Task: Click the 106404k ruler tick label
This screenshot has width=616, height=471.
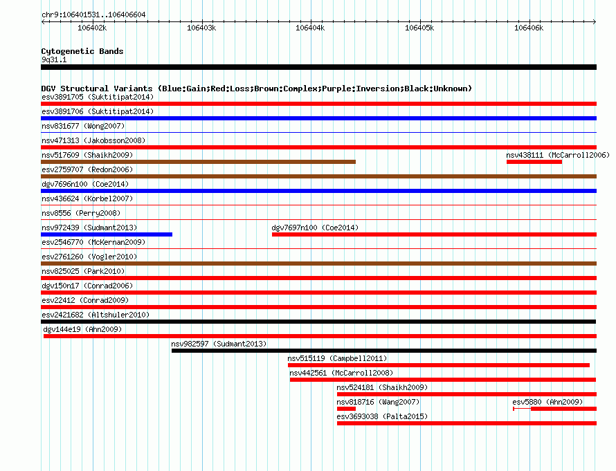Action: [310, 28]
